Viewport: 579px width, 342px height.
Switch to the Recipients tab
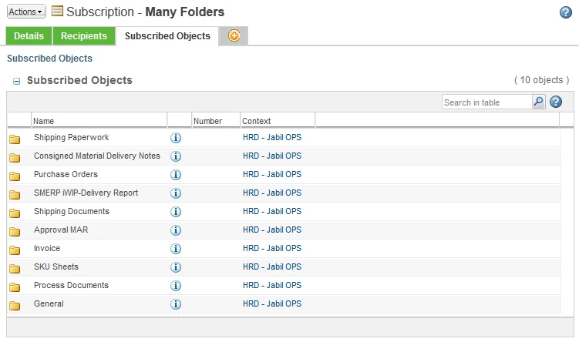[84, 35]
